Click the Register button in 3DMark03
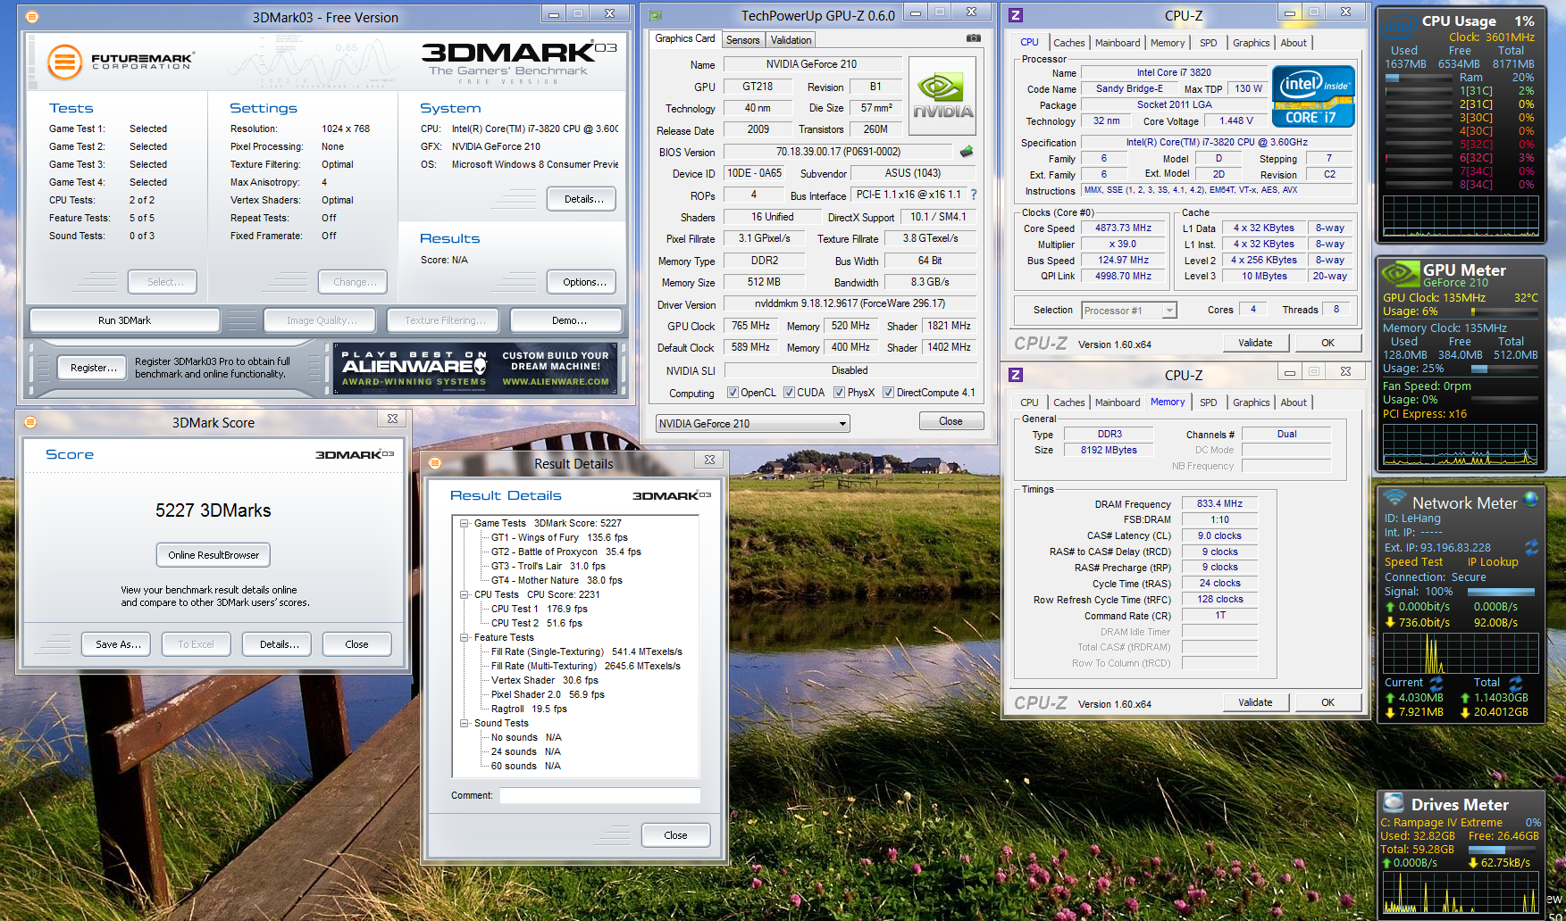Screen dimensions: 1566x921 pos(94,368)
